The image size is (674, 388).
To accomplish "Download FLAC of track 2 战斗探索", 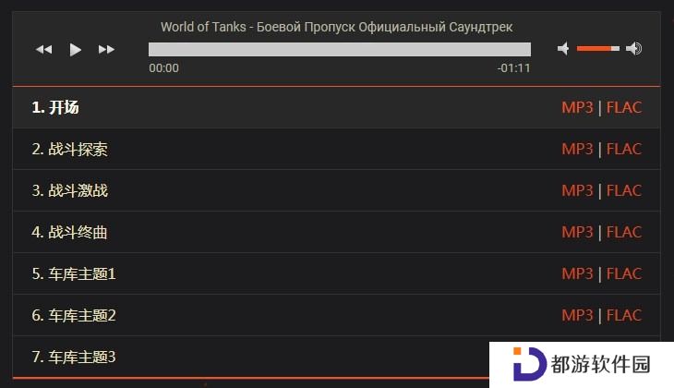I will (x=624, y=149).
